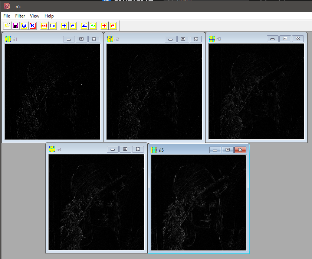Screen dimensions: 312x259
Task: Click the main title bar '- ri5' text
Action: 17,7
